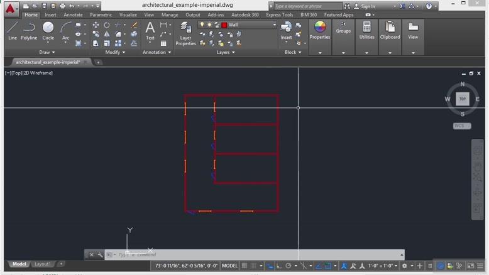Open the Express Tools ribbon tab
489x275 pixels.
280,14
